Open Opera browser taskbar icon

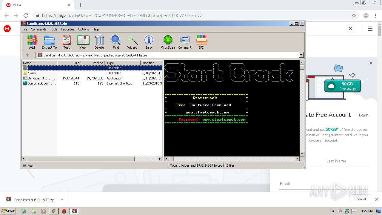(x=64, y=211)
